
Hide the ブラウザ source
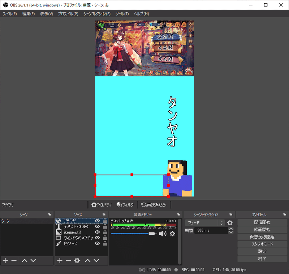[x=97, y=221]
